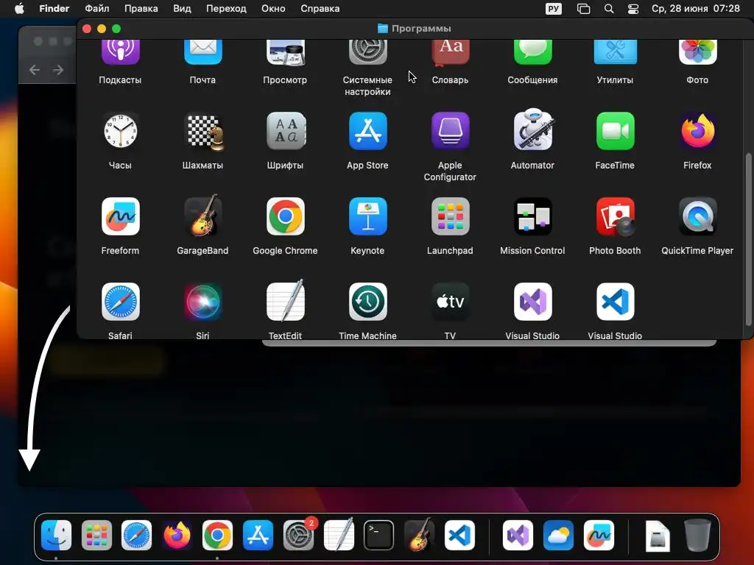Image resolution: width=754 pixels, height=565 pixels.
Task: Select blue Visual Studio Code in Программы window
Action: coord(615,302)
